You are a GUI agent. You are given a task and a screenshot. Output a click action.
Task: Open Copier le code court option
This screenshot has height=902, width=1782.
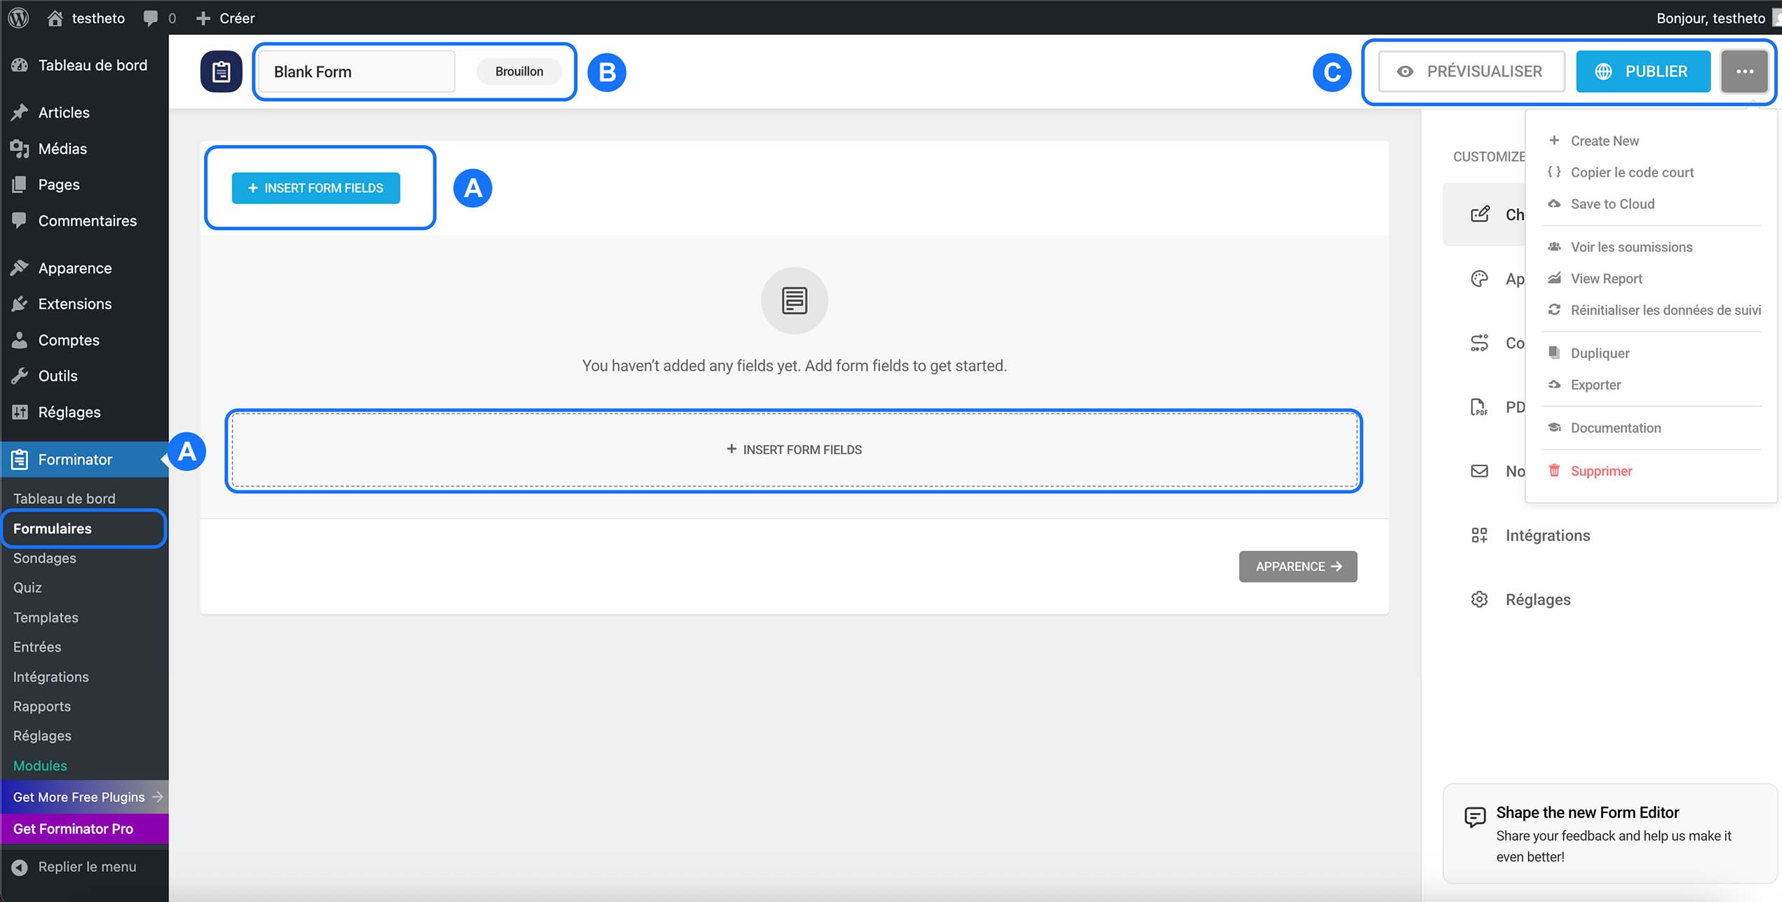[1632, 172]
